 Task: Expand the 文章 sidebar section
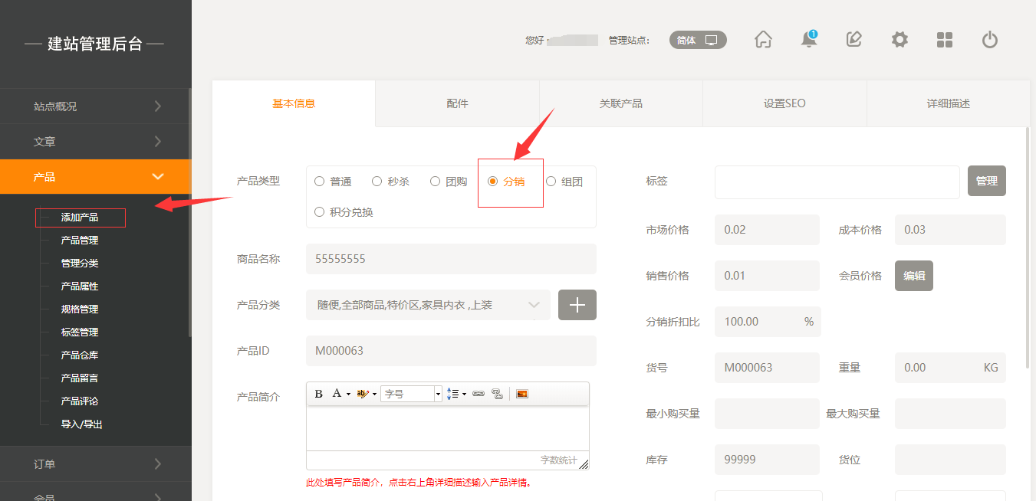(x=95, y=142)
